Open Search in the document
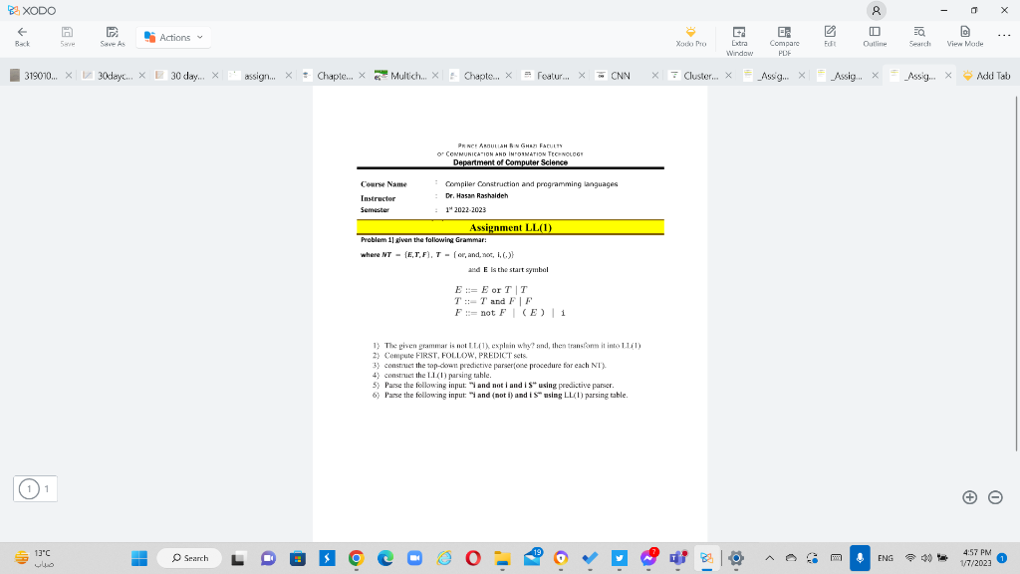The image size is (1020, 574). [918, 37]
